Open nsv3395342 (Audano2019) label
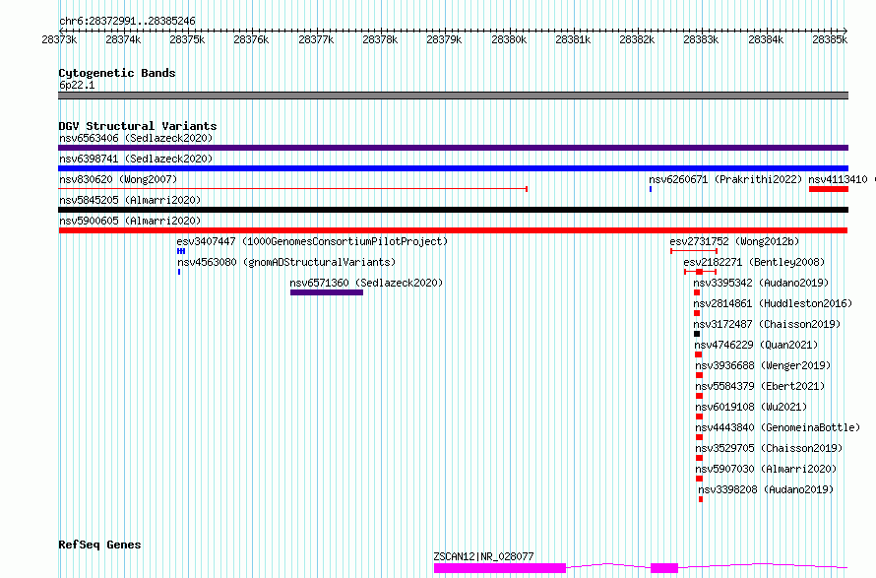This screenshot has width=876, height=578. click(x=761, y=283)
